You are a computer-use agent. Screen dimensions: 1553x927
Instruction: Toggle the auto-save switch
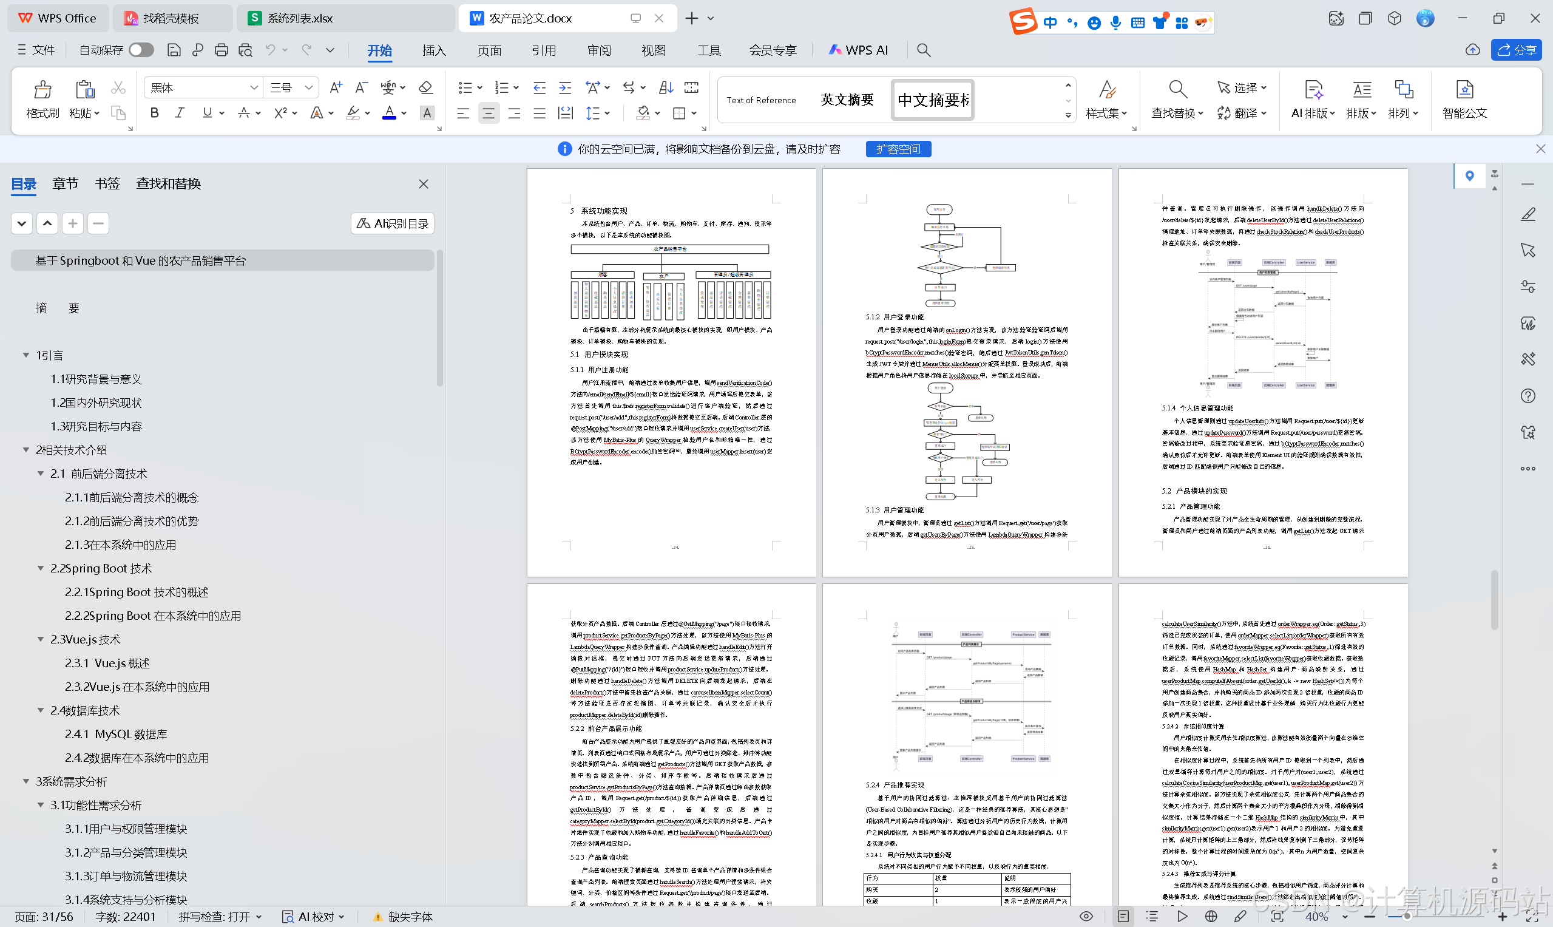point(141,50)
